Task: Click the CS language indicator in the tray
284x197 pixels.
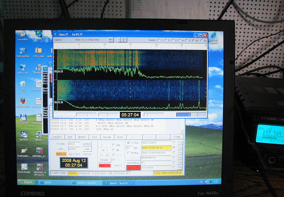Action: pos(201,182)
